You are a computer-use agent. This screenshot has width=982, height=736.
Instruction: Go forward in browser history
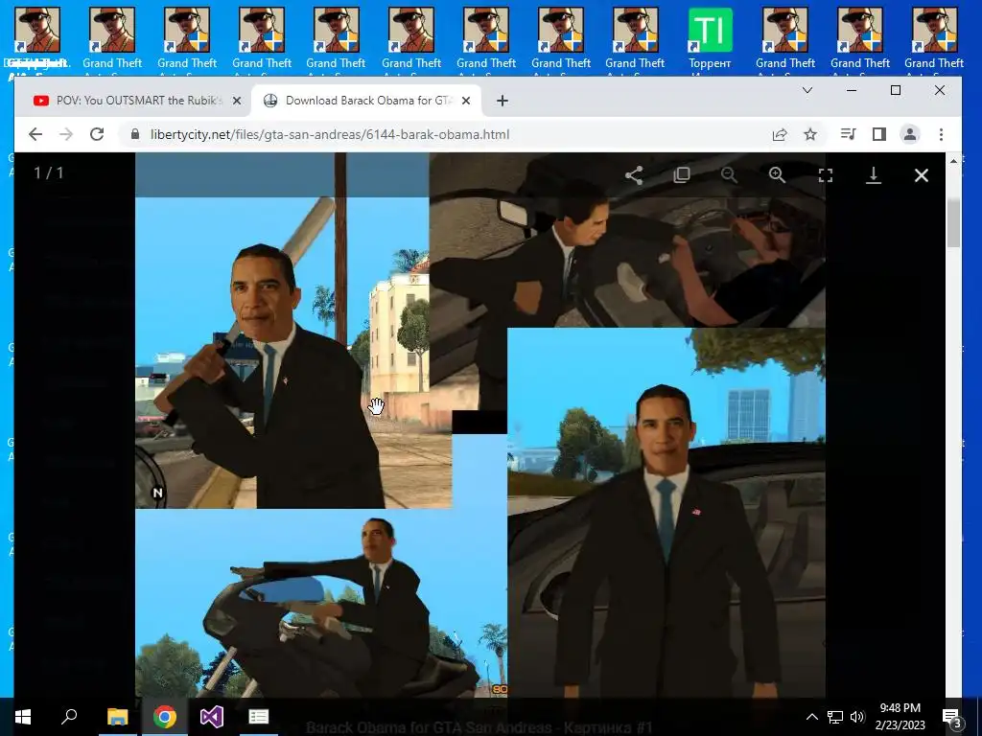pos(66,134)
